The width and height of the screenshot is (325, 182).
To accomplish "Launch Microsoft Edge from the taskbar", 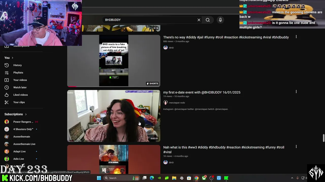I will [x=152, y=178].
